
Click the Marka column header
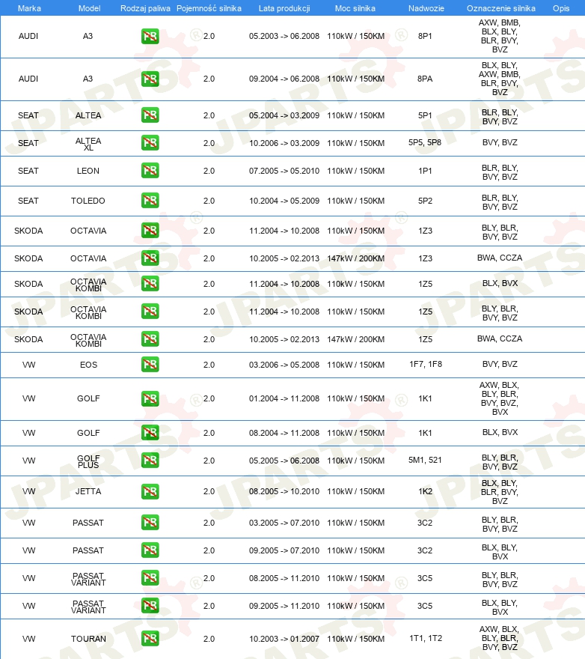point(29,8)
